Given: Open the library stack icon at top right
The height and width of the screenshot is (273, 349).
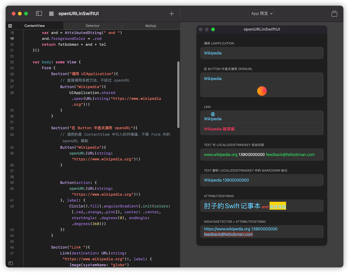Looking at the screenshot, I should [334, 14].
